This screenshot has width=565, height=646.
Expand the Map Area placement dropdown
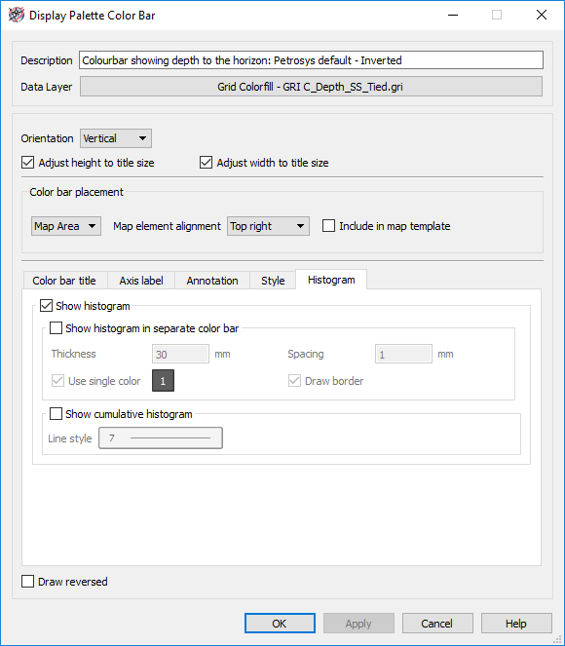66,226
